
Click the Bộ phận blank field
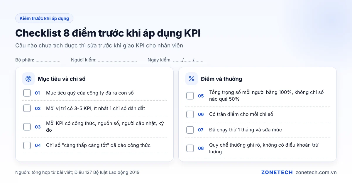click(x=48, y=60)
